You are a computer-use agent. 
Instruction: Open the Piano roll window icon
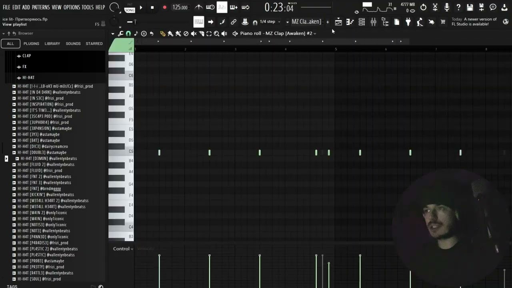pyautogui.click(x=350, y=22)
